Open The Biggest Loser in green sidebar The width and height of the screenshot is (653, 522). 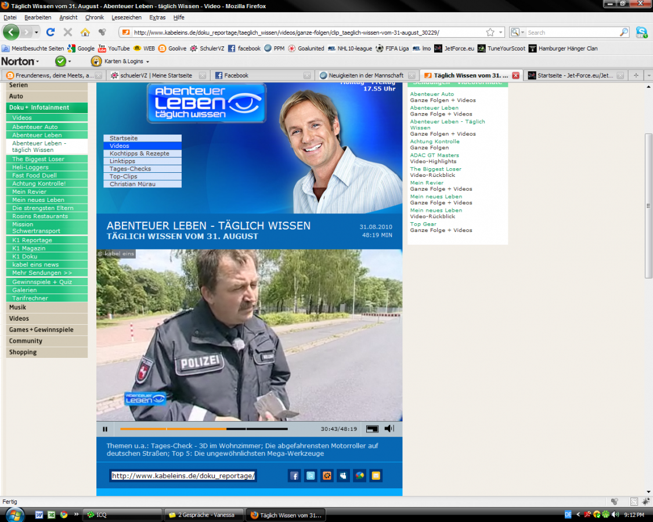[x=46, y=159]
